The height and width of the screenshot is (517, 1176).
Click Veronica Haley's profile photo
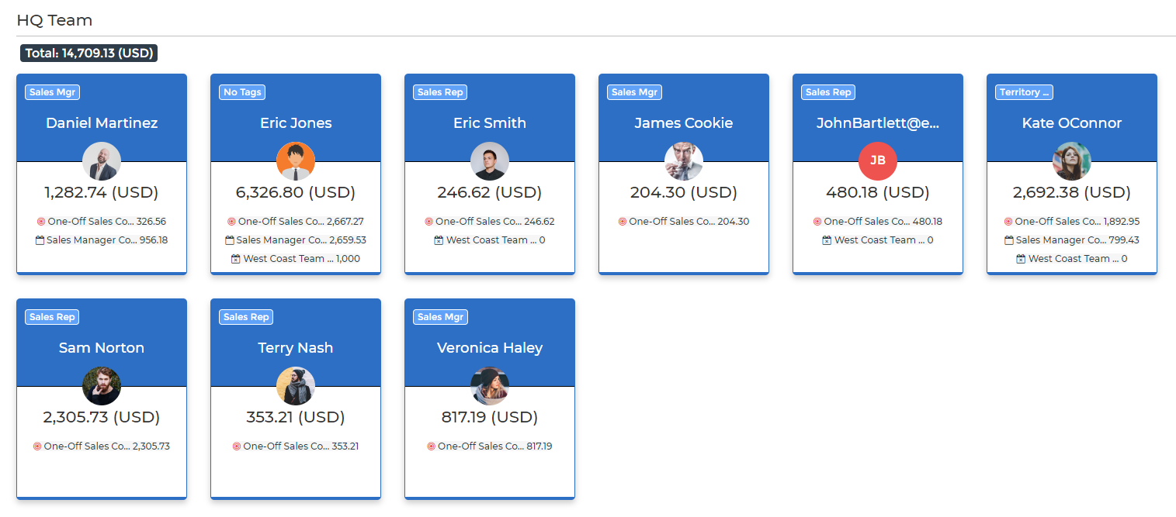click(490, 386)
